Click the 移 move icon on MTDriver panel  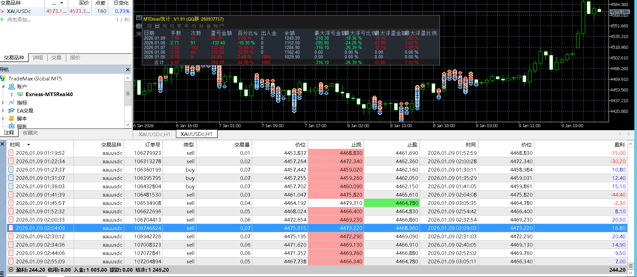[139, 26]
